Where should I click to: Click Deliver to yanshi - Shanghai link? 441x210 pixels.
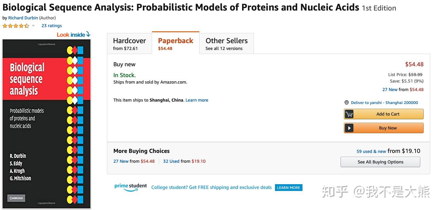click(384, 103)
